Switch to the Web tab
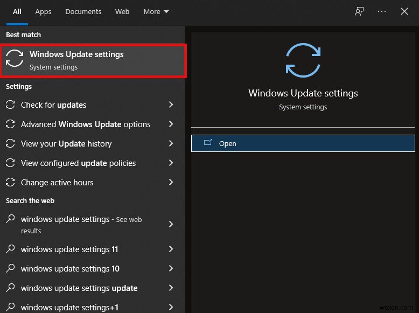Image resolution: width=419 pixels, height=313 pixels. (x=122, y=12)
